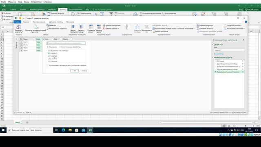This screenshot has width=261, height=147.
Task: Select the Развернуть radio option
Action: point(47,47)
